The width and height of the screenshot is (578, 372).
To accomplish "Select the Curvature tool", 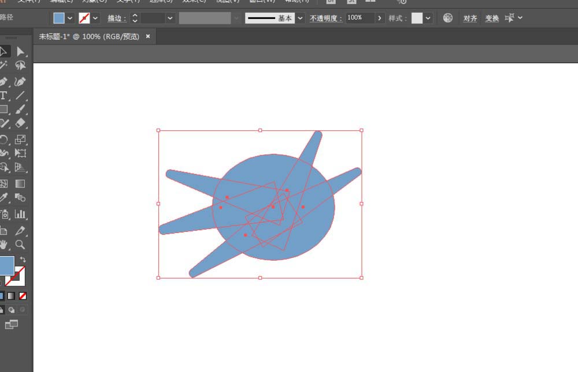I will point(20,81).
